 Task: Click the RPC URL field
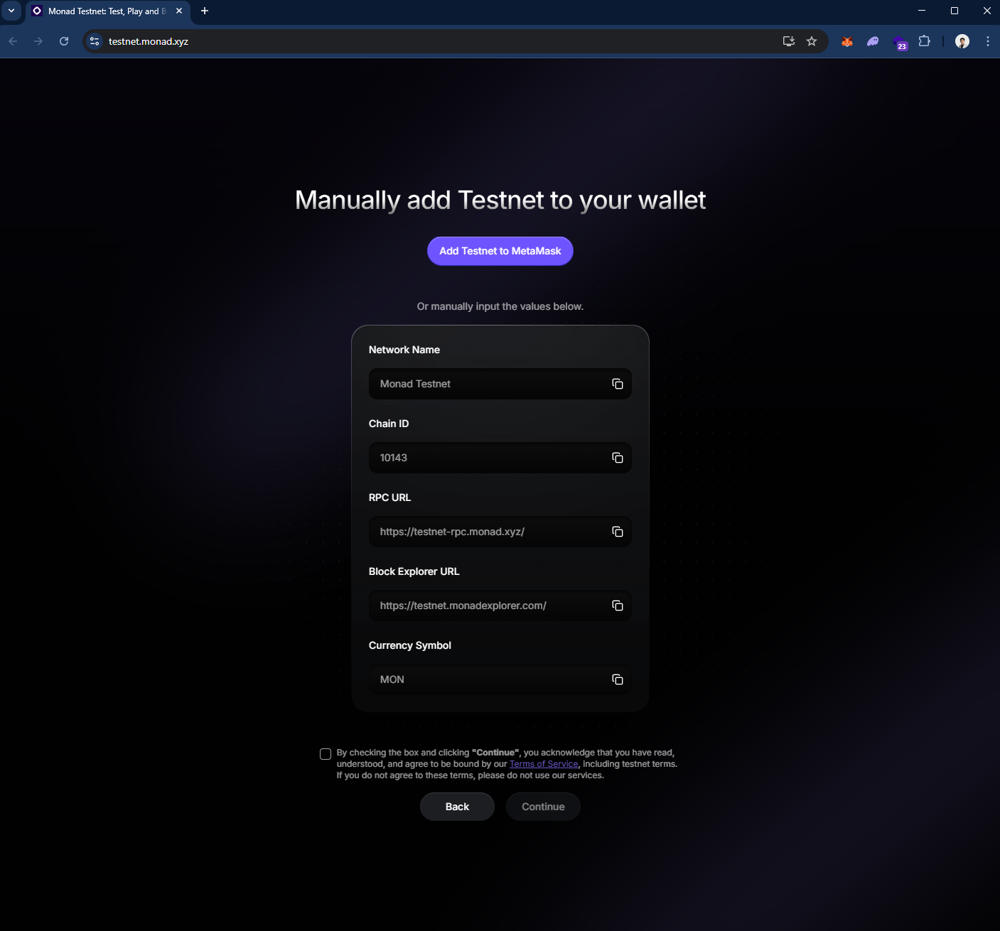coord(500,532)
